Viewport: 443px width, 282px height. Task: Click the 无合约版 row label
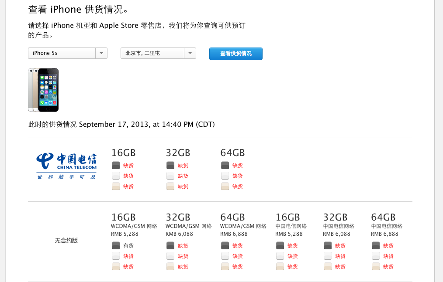tap(66, 241)
